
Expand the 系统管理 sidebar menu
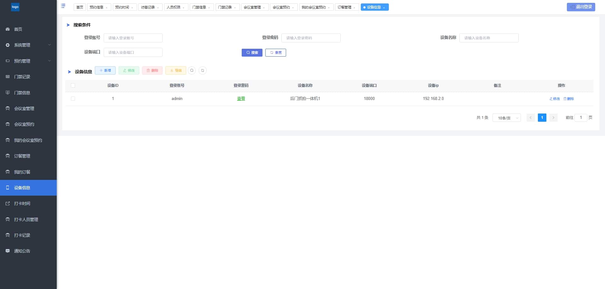coord(28,45)
